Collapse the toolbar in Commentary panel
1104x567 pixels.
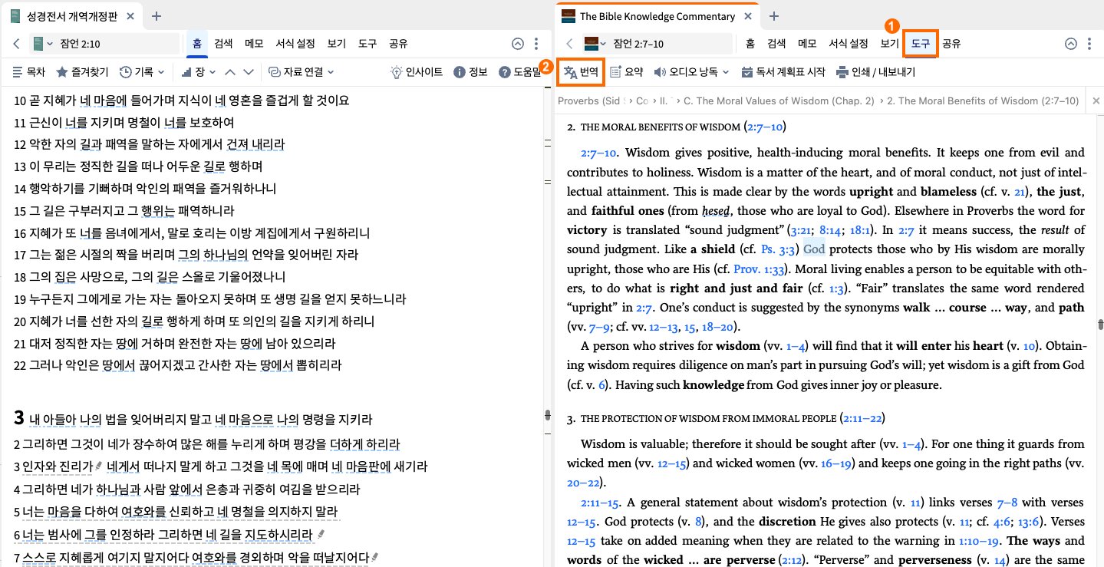1070,44
